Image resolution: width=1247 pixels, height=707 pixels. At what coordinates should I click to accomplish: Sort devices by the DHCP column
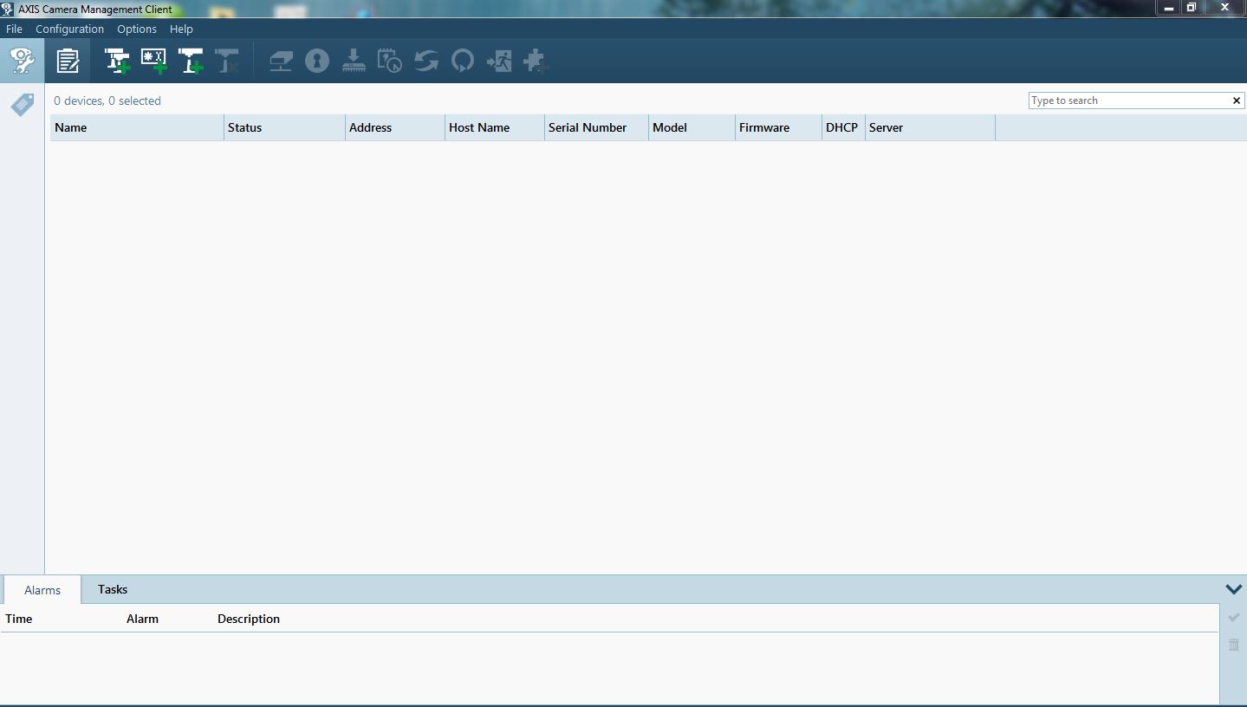pos(843,127)
